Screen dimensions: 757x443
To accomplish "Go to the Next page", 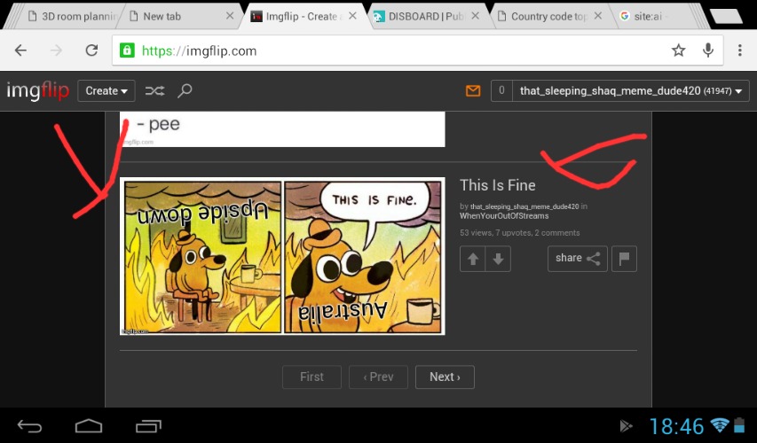I will [445, 377].
